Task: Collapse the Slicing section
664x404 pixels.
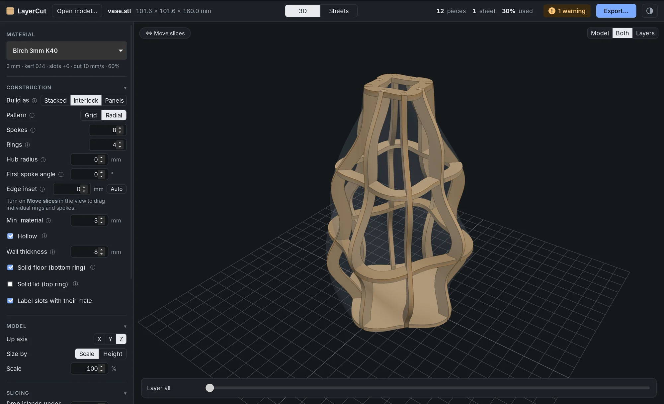Action: click(x=125, y=394)
